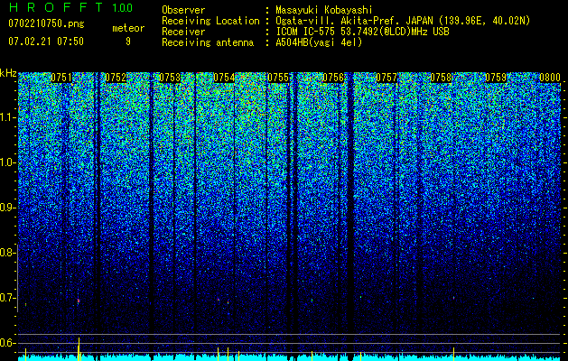
Task: Click the tallest yellow spike near 0751
Action: 79,349
